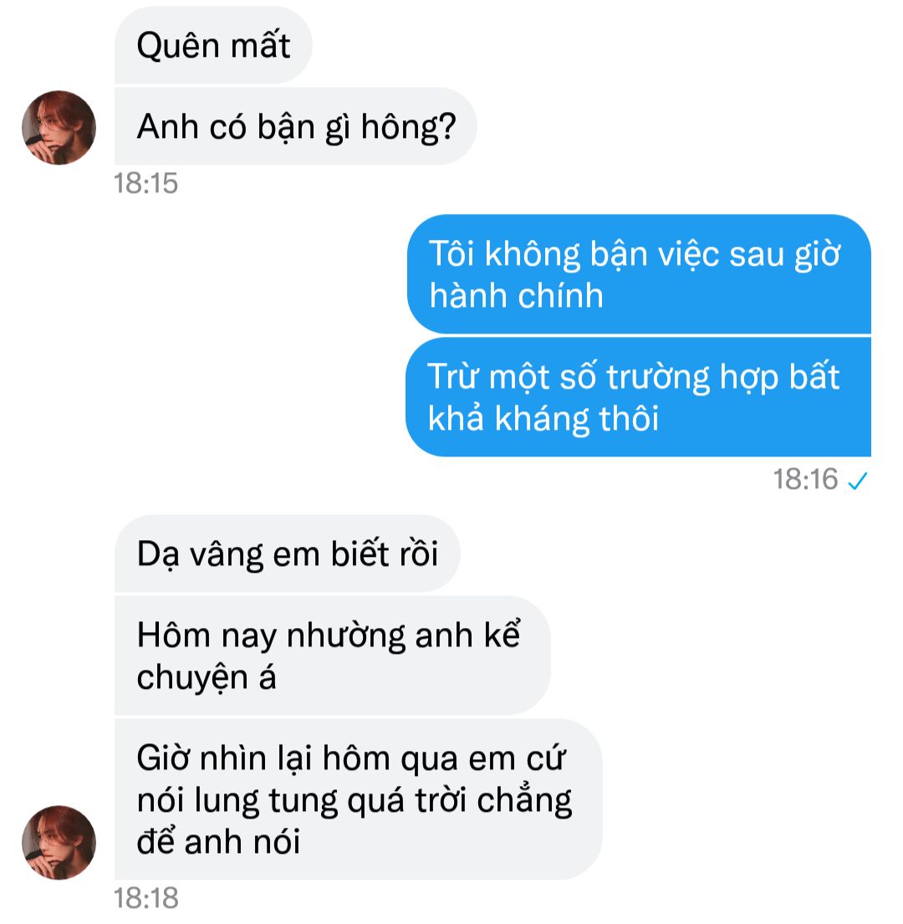Click the 'Trừ một số trường hợp' bubble
Screen dimensions: 903x924
[x=639, y=396]
